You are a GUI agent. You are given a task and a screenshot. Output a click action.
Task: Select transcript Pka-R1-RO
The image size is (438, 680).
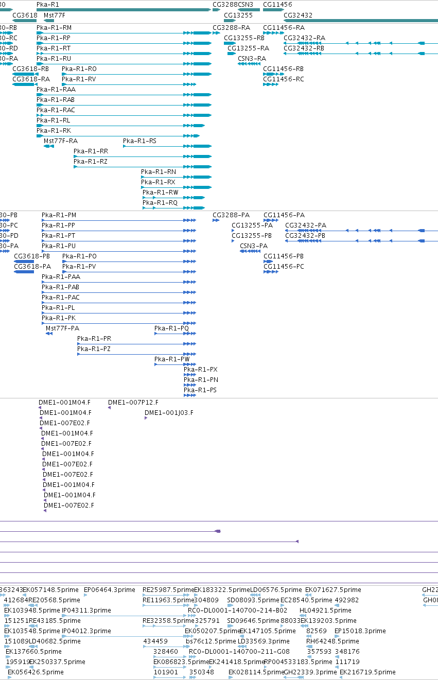tap(79, 69)
